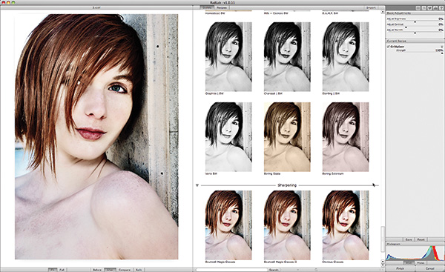Collapse the Current Recipe panel header

415,41
